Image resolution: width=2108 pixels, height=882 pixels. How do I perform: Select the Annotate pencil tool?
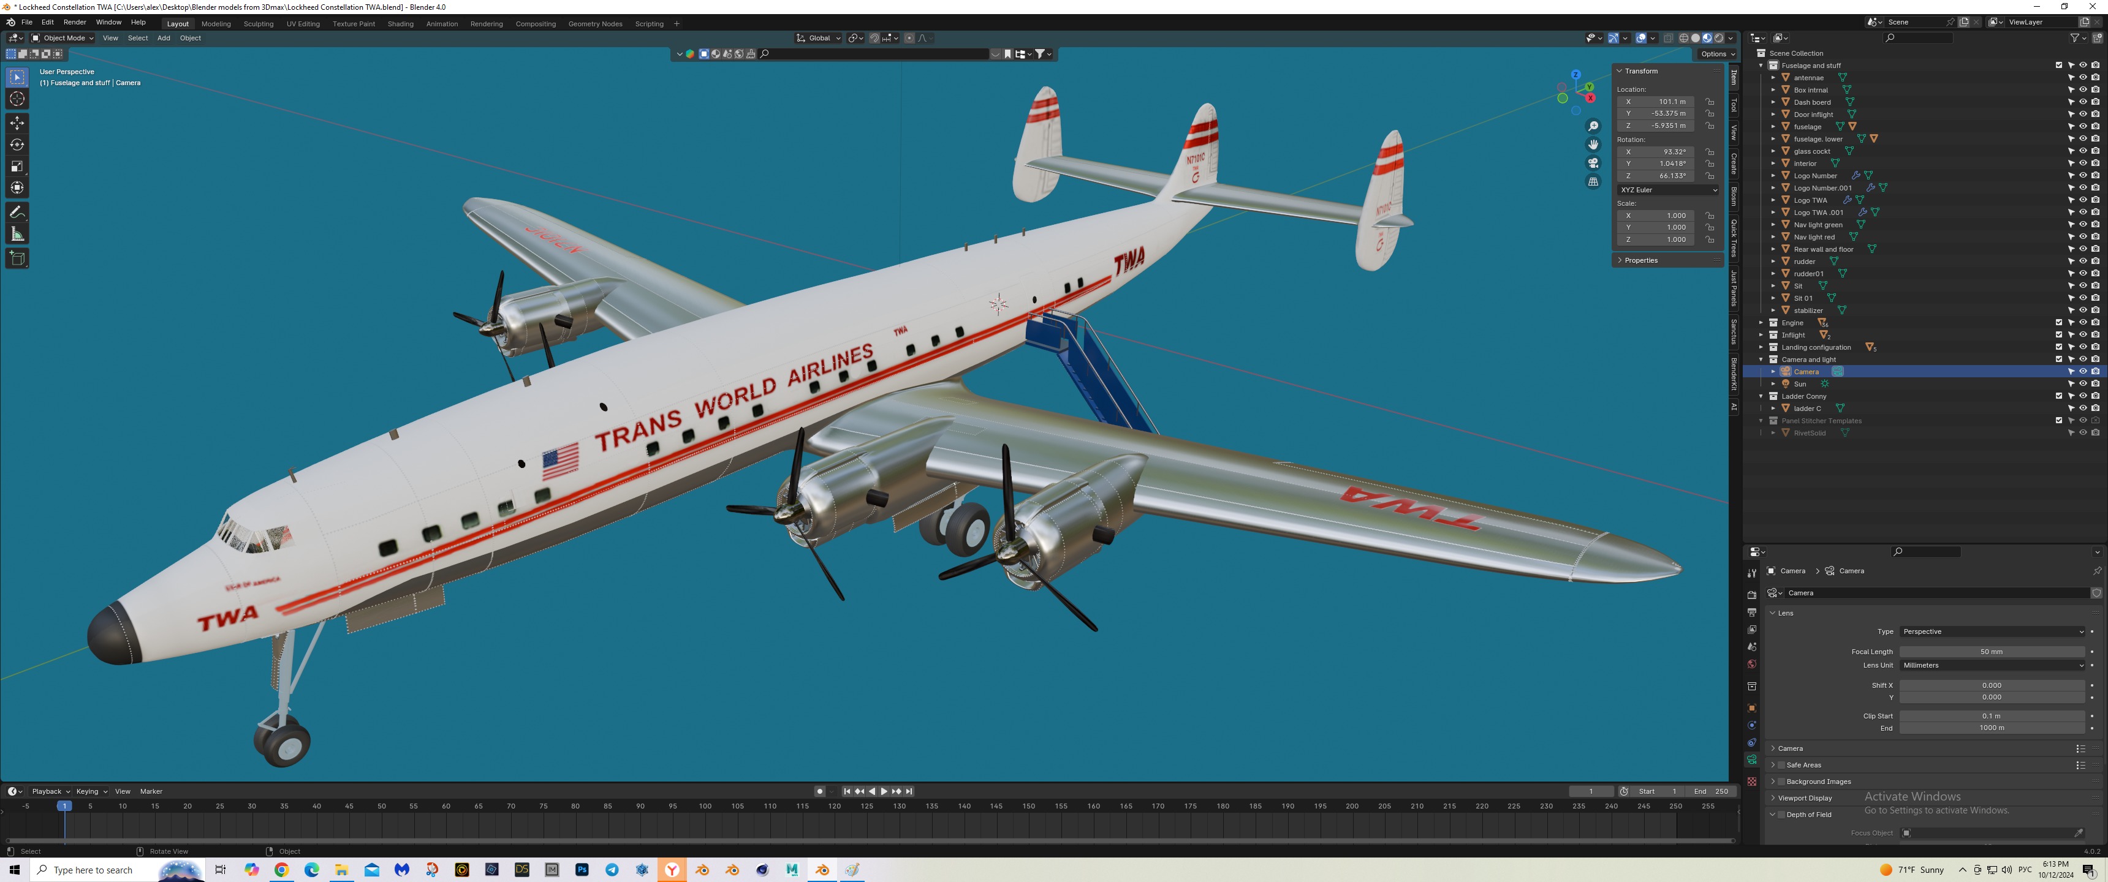coord(17,213)
